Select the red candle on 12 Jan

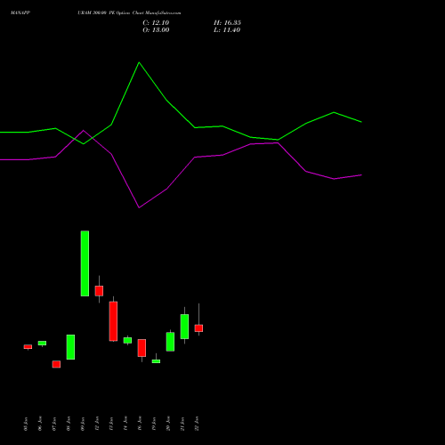[x=99, y=291]
